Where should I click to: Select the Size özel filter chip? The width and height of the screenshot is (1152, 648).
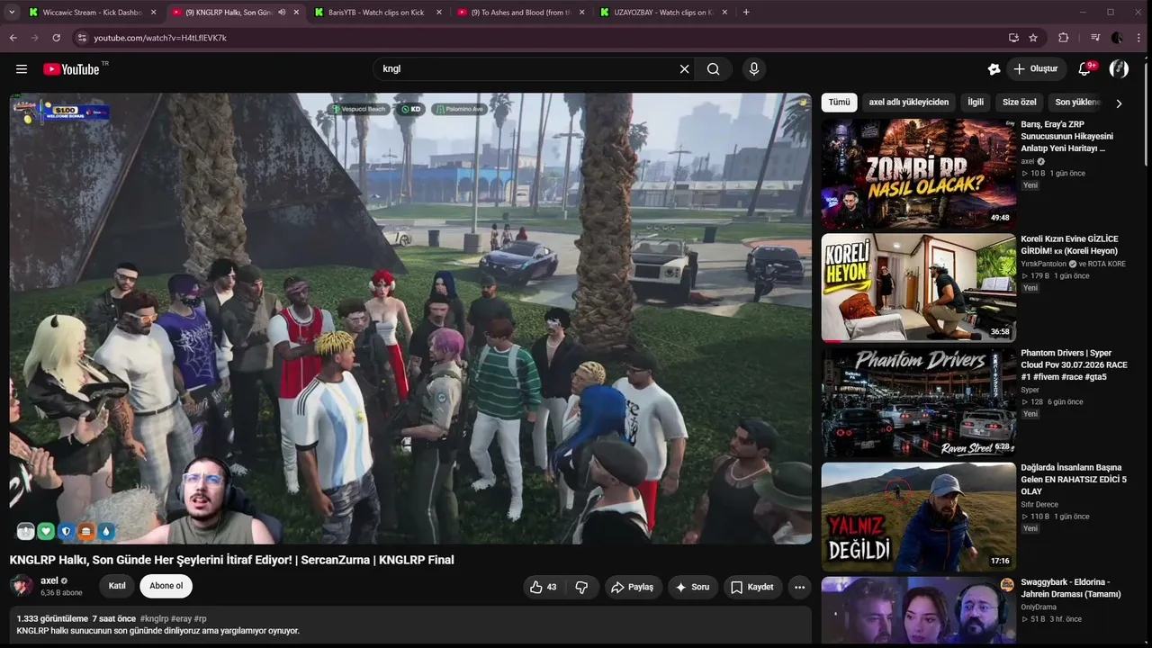click(x=1020, y=103)
